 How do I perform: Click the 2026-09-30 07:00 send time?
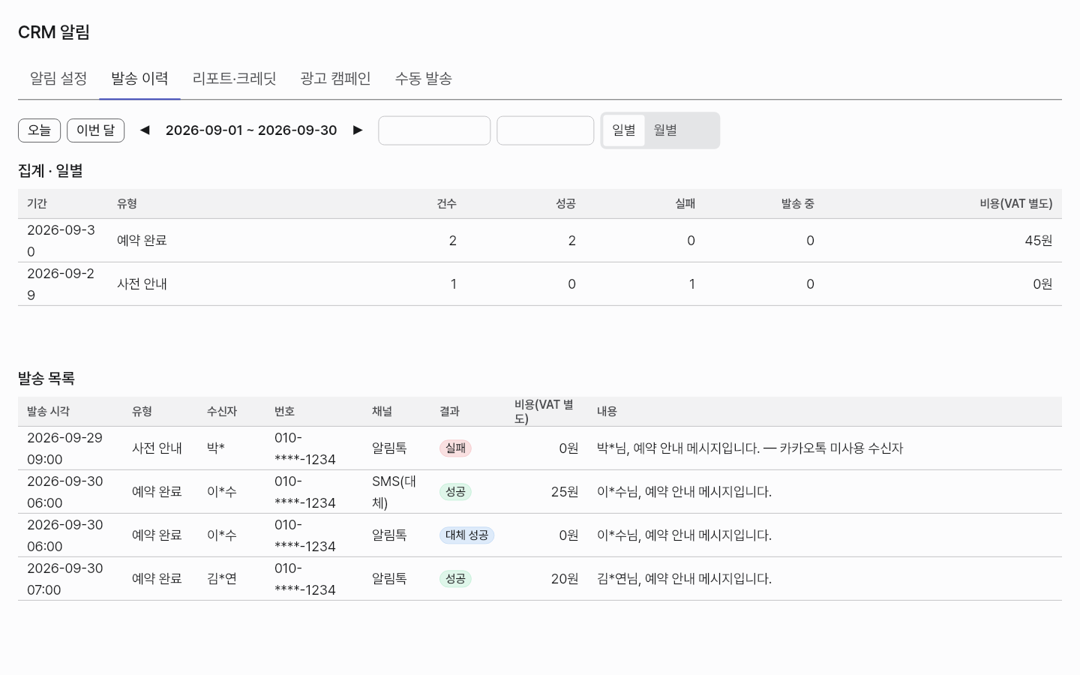(x=64, y=579)
